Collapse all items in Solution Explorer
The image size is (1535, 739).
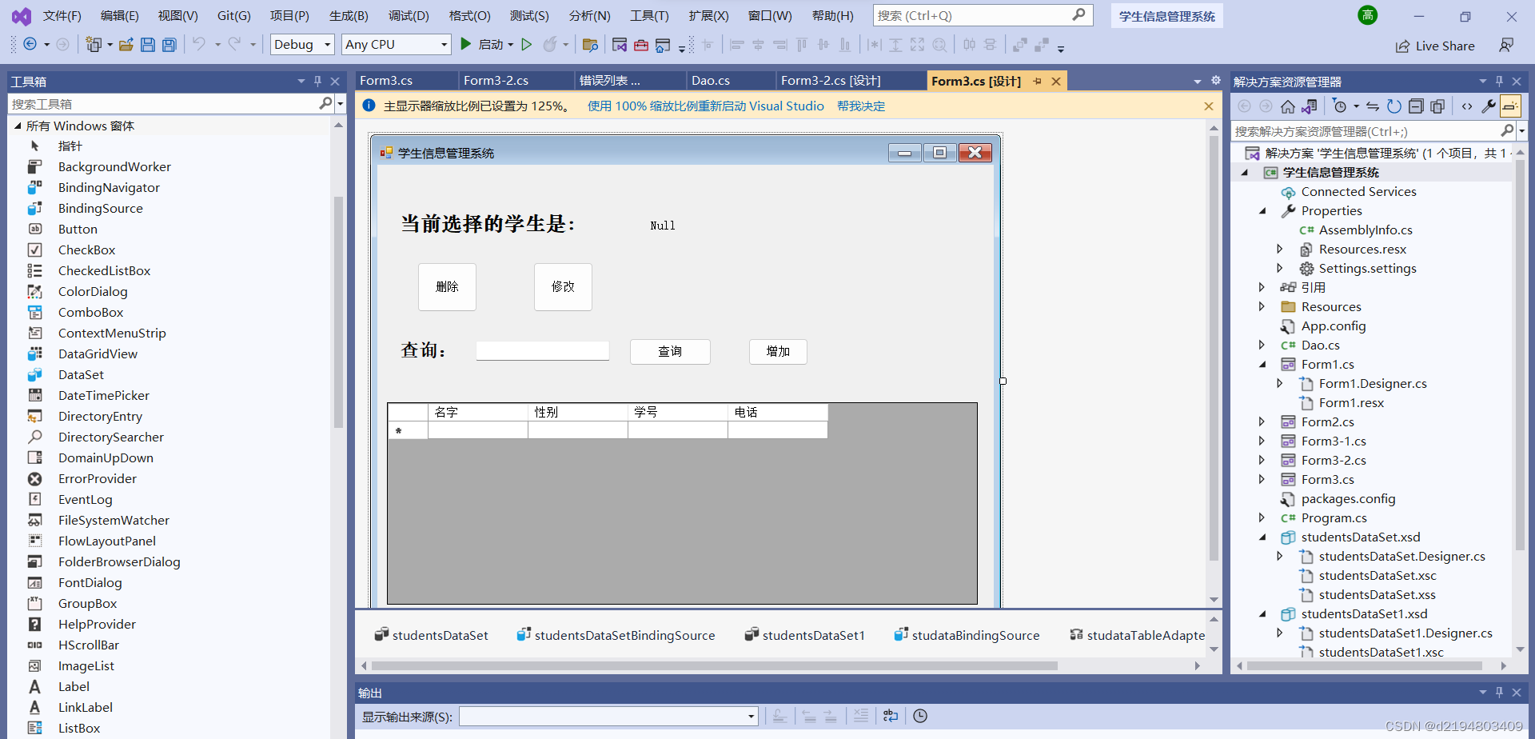point(1416,105)
